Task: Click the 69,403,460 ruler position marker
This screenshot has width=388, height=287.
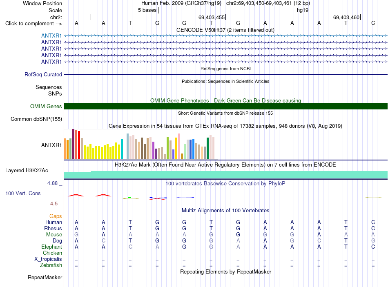Action: [346, 17]
